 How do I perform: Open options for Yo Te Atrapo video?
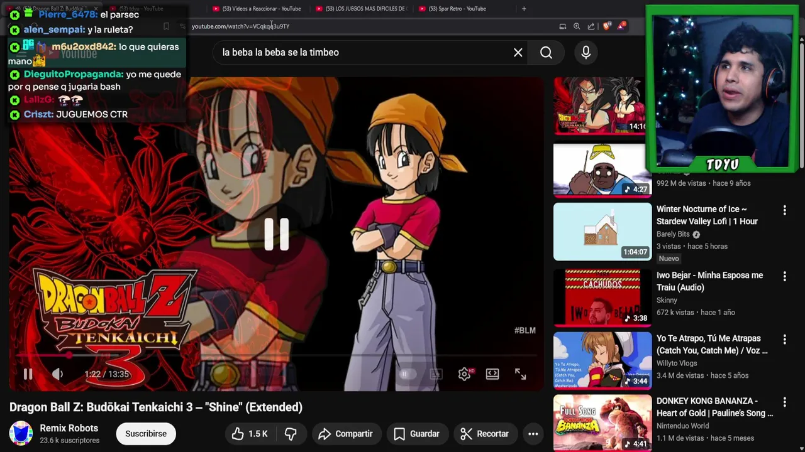point(784,339)
